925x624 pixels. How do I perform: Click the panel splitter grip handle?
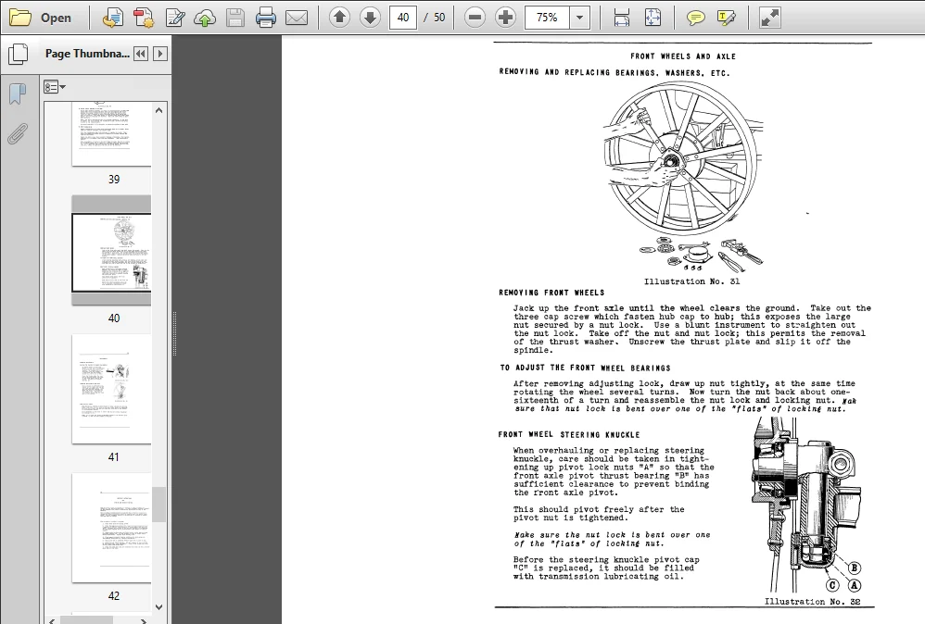pos(174,333)
